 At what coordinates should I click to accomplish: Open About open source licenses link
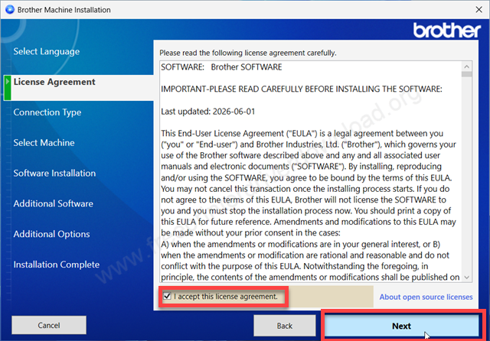pos(426,297)
